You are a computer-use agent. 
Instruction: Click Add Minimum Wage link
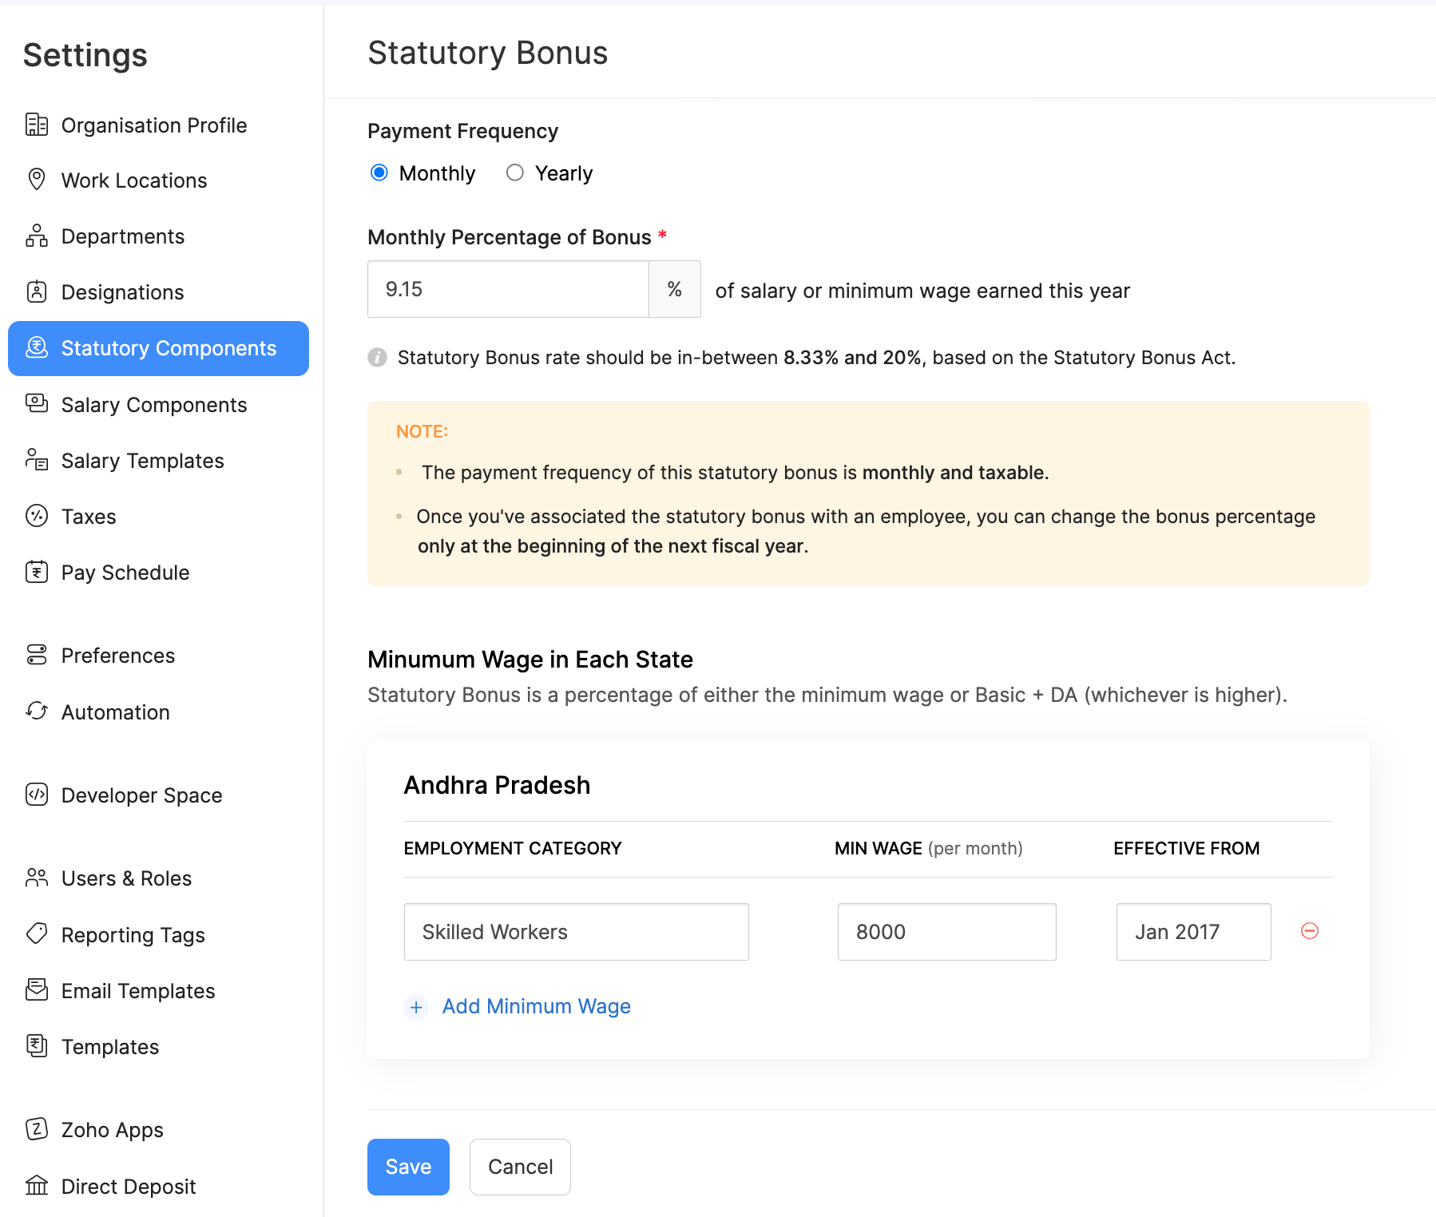pyautogui.click(x=536, y=1006)
